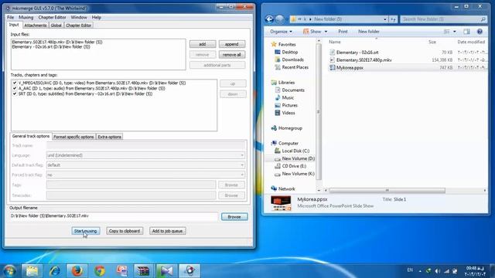Click the refresh button beside the address bar
Screen dimensions: 495x278
pyautogui.click(x=393, y=19)
